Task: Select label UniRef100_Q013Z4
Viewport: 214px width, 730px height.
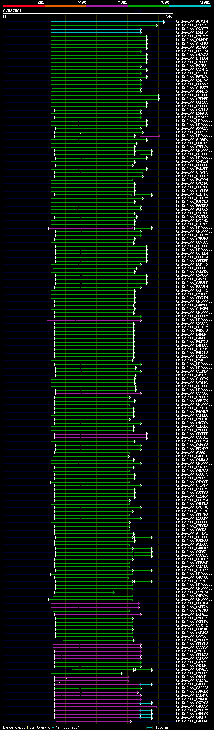Action: pyautogui.click(x=192, y=51)
